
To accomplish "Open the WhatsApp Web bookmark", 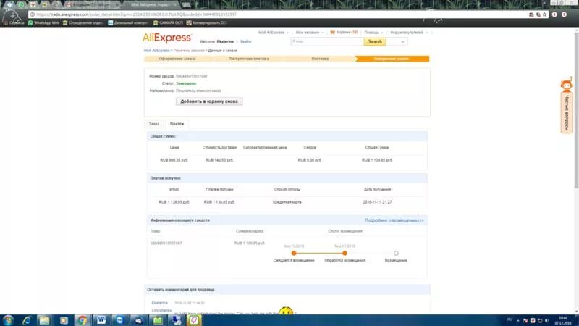I will 43,23.
